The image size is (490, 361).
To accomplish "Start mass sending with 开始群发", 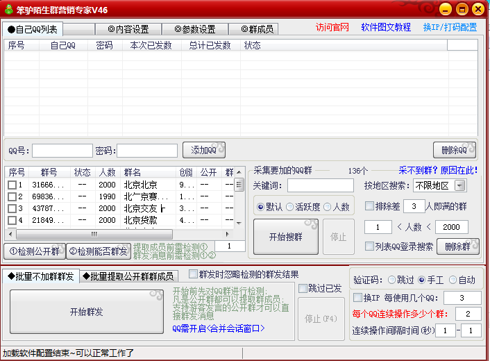I will point(87,312).
